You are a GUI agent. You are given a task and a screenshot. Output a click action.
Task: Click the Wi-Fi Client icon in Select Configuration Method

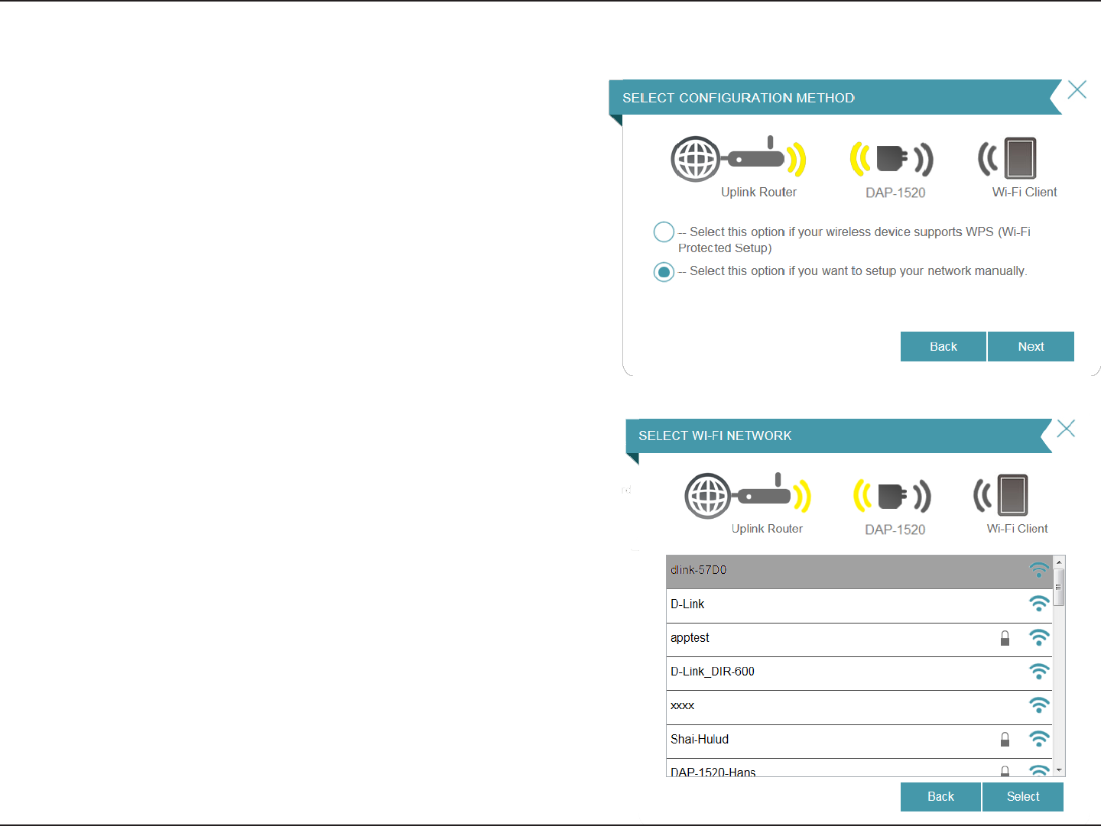pos(1008,158)
